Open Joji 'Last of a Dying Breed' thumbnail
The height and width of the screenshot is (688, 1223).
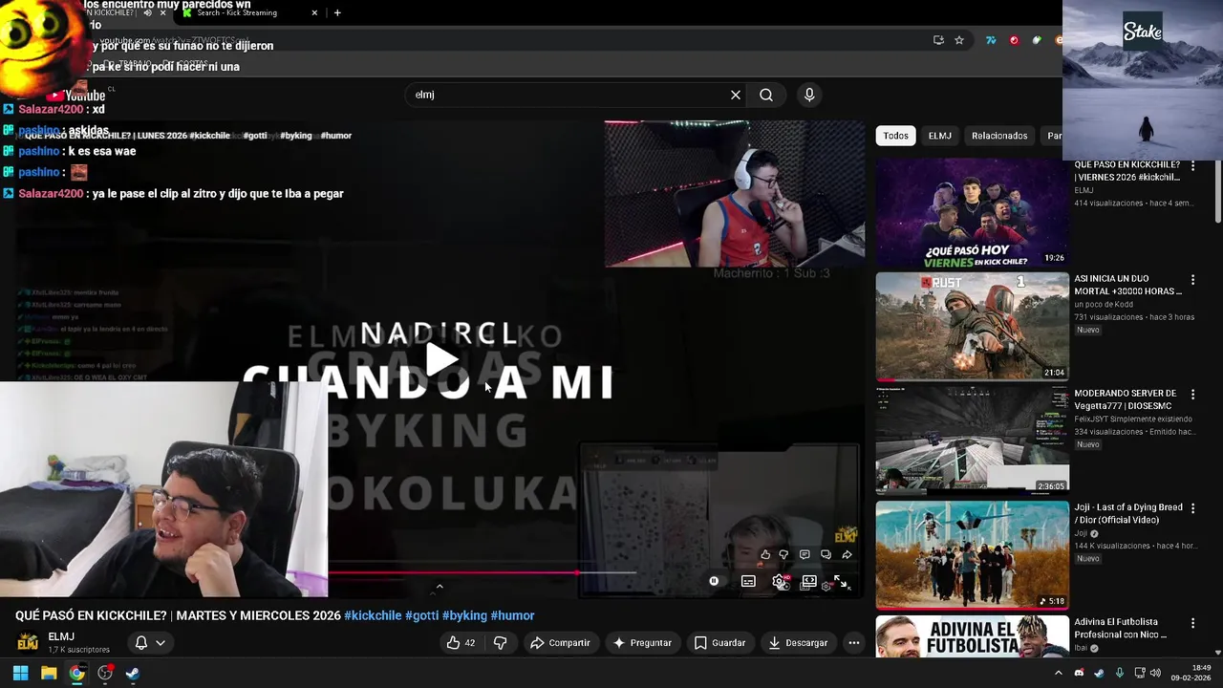point(973,555)
